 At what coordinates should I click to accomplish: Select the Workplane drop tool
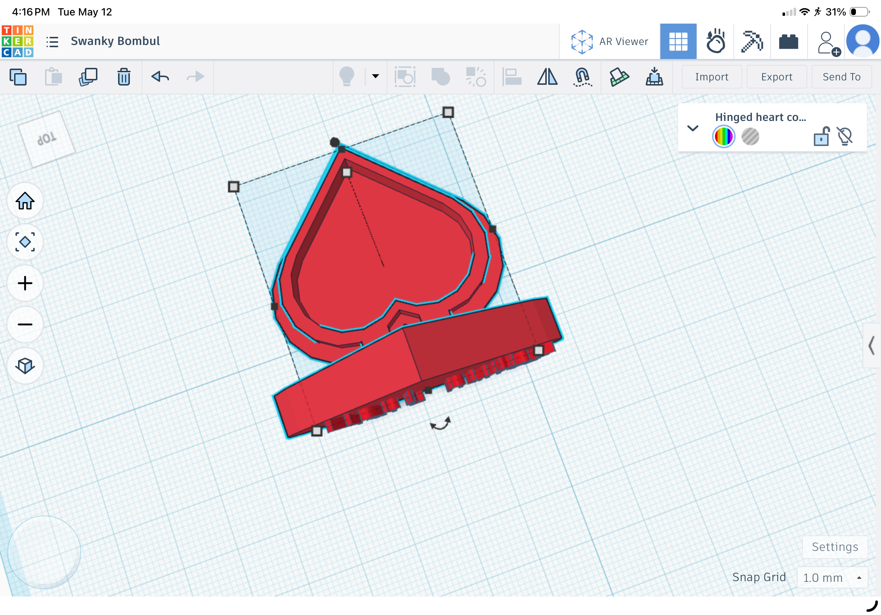coord(654,77)
